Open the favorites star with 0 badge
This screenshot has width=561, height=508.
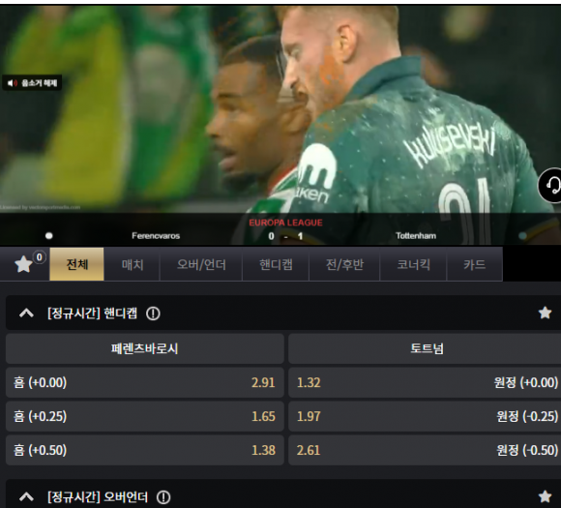[24, 264]
